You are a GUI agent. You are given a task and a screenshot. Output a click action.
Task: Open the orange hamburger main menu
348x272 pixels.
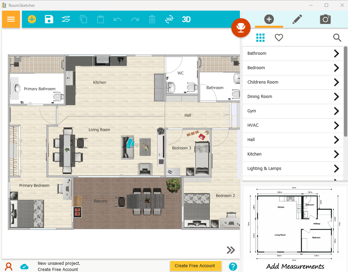11,19
